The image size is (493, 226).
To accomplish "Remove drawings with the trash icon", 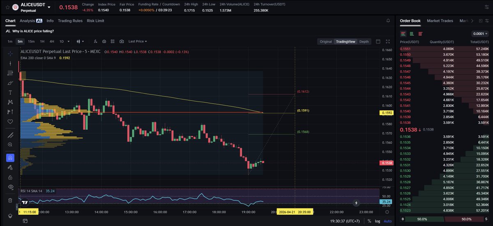I will click(x=10, y=201).
